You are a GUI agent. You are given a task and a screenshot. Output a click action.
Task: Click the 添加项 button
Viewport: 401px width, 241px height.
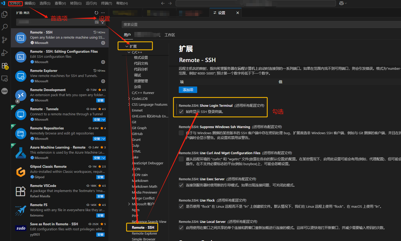pos(188,90)
